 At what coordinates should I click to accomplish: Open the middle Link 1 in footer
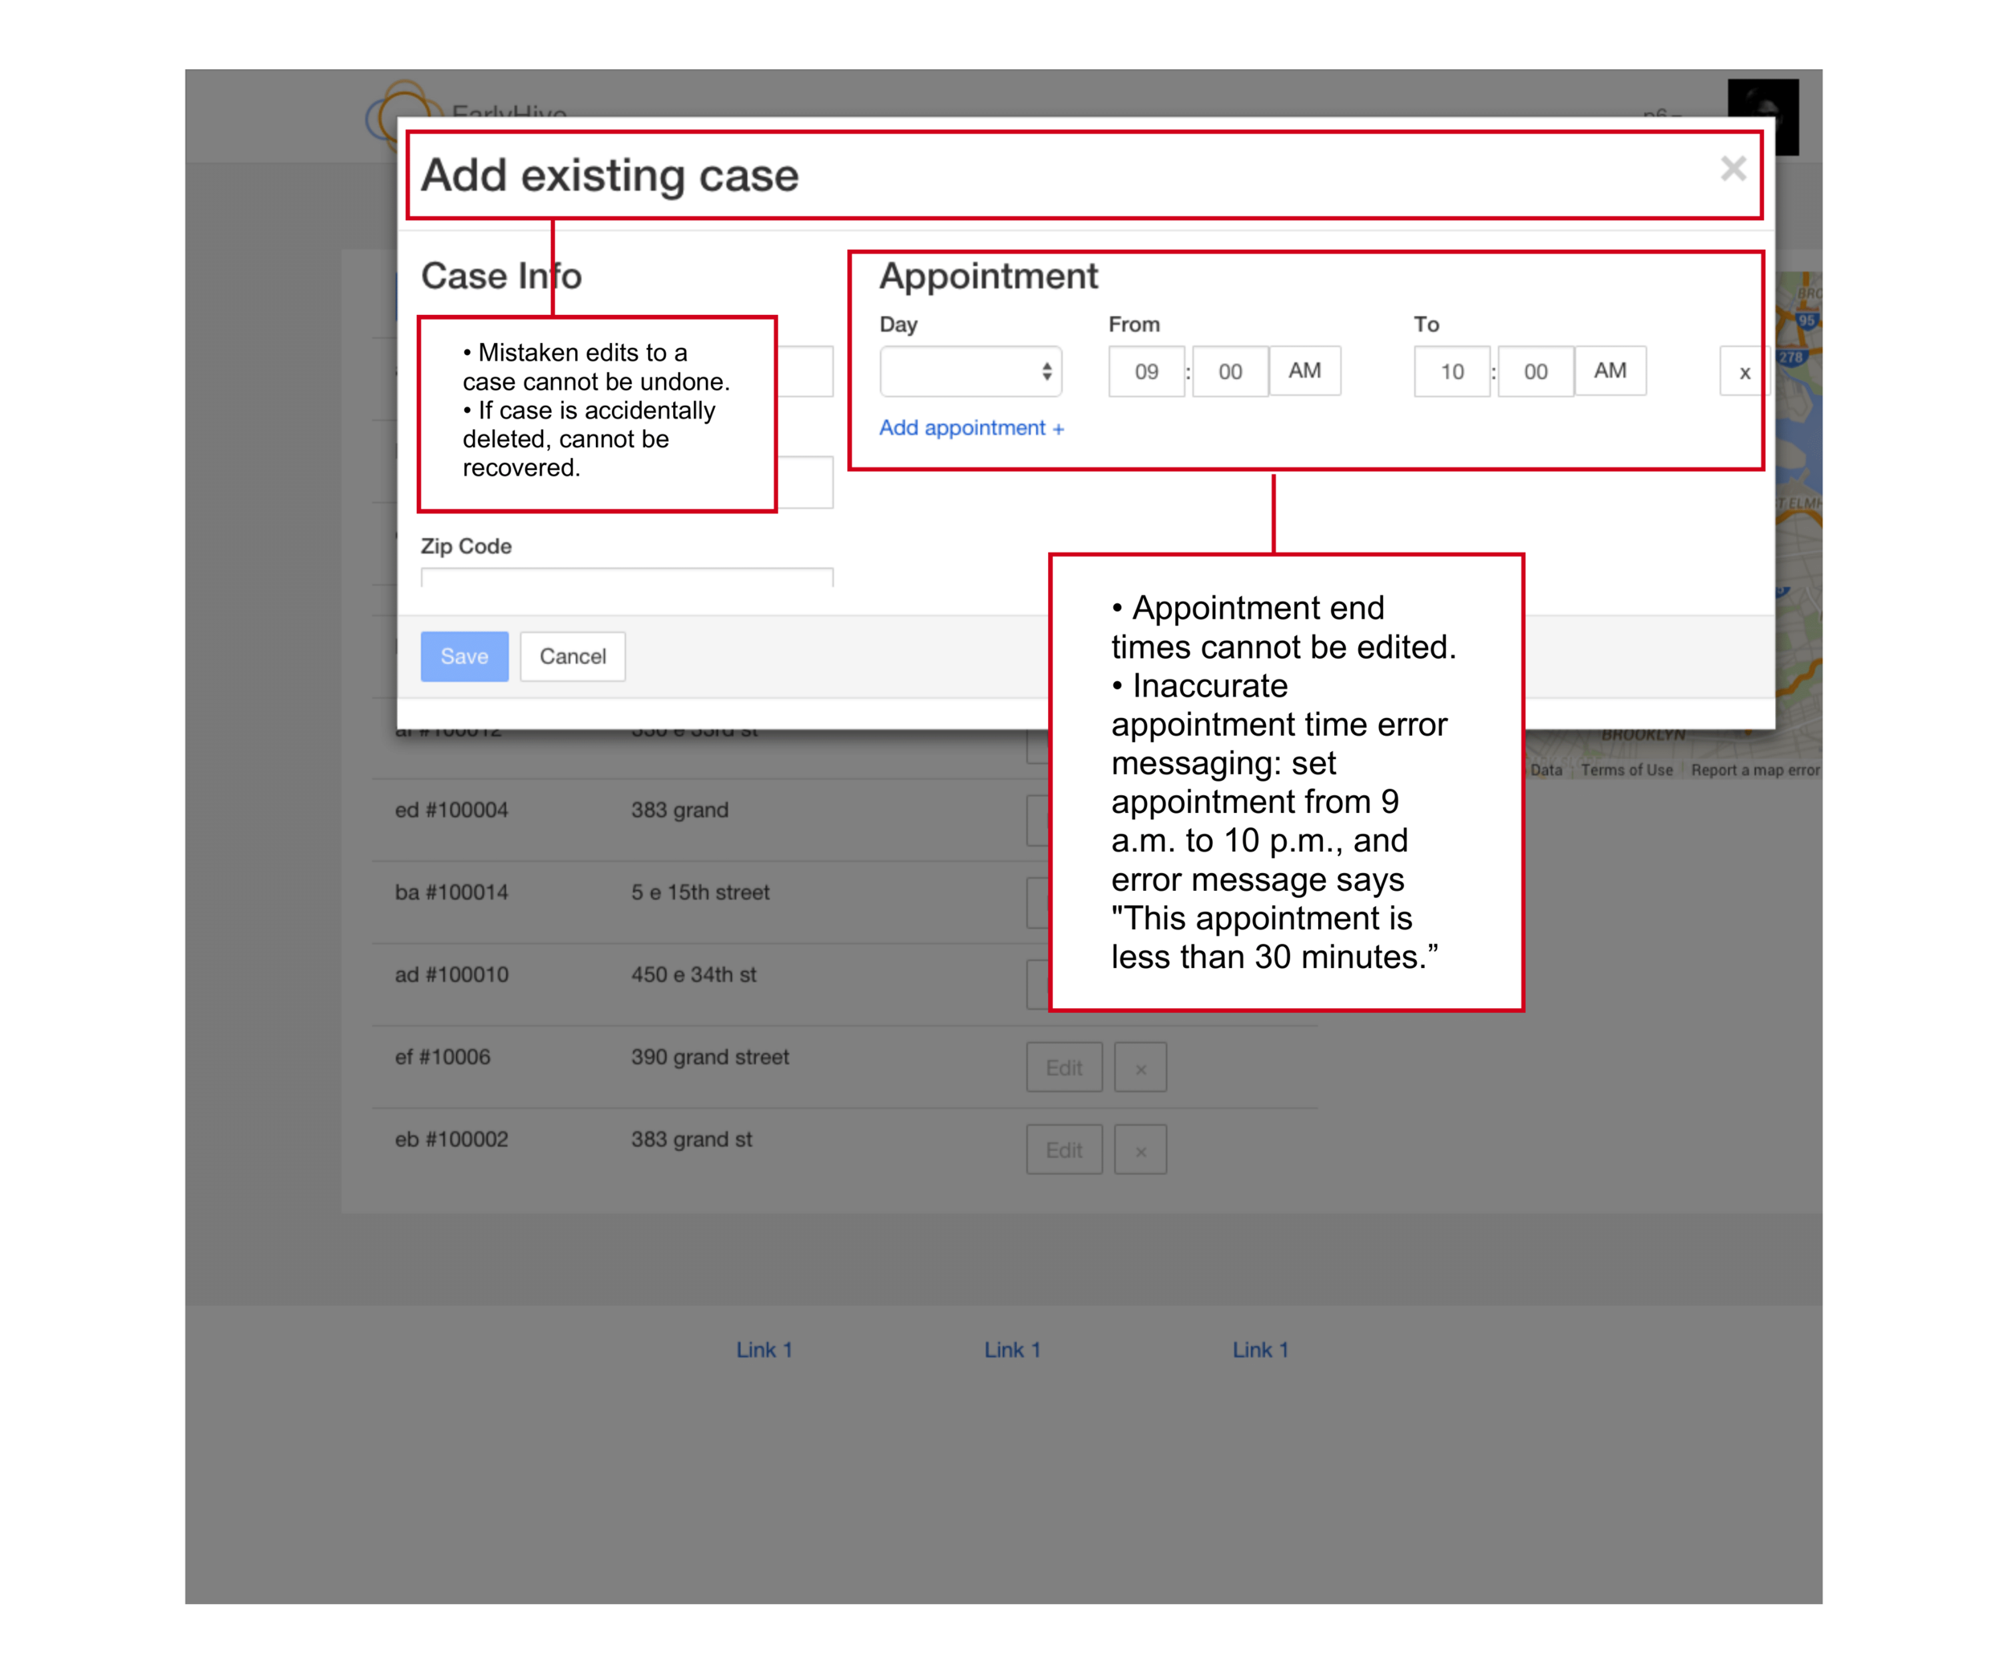coord(1013,1350)
